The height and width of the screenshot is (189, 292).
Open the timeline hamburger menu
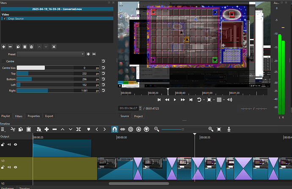pyautogui.click(x=3, y=129)
